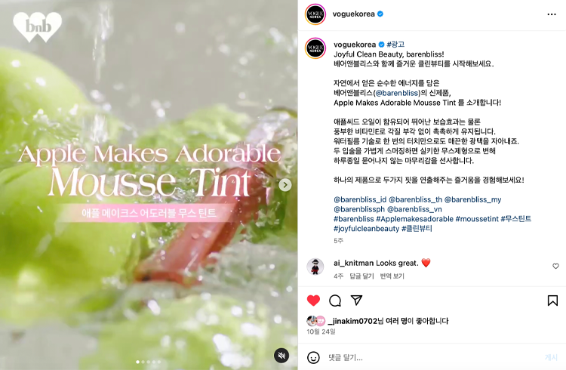Open the emoji picker smiley icon
The height and width of the screenshot is (370, 566).
[313, 358]
